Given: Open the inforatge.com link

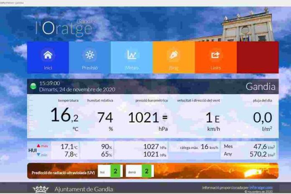Looking at the screenshot, I should [262, 188].
